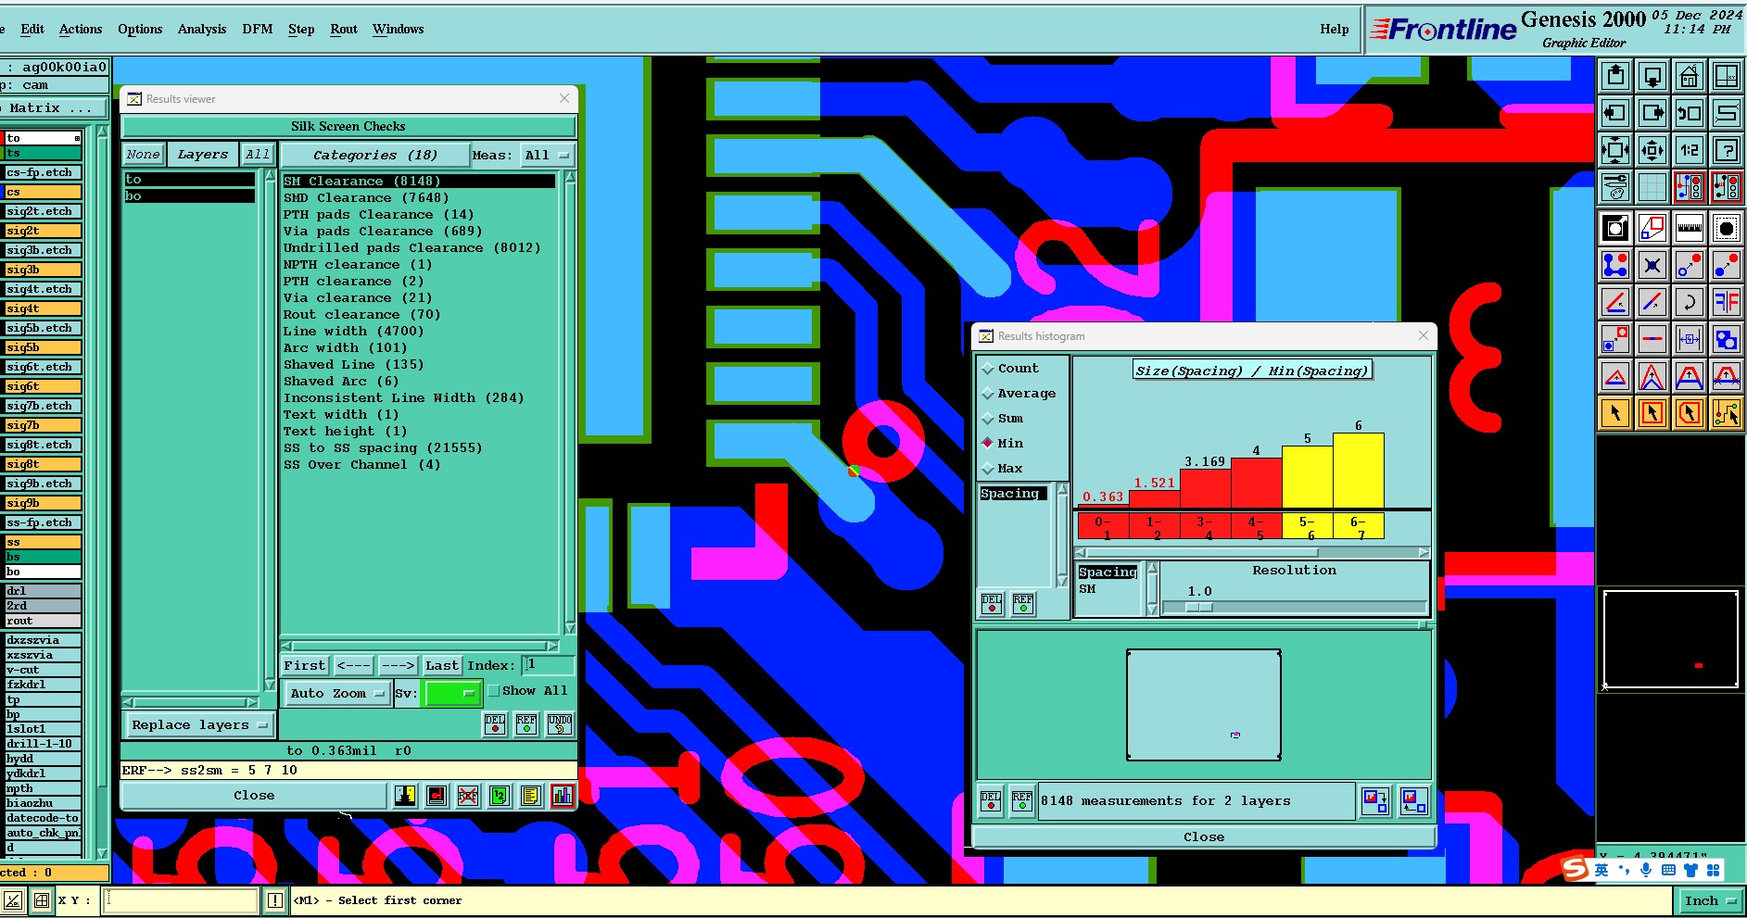Open the green Sv severity dropdown
This screenshot has width=1747, height=918.
click(451, 693)
